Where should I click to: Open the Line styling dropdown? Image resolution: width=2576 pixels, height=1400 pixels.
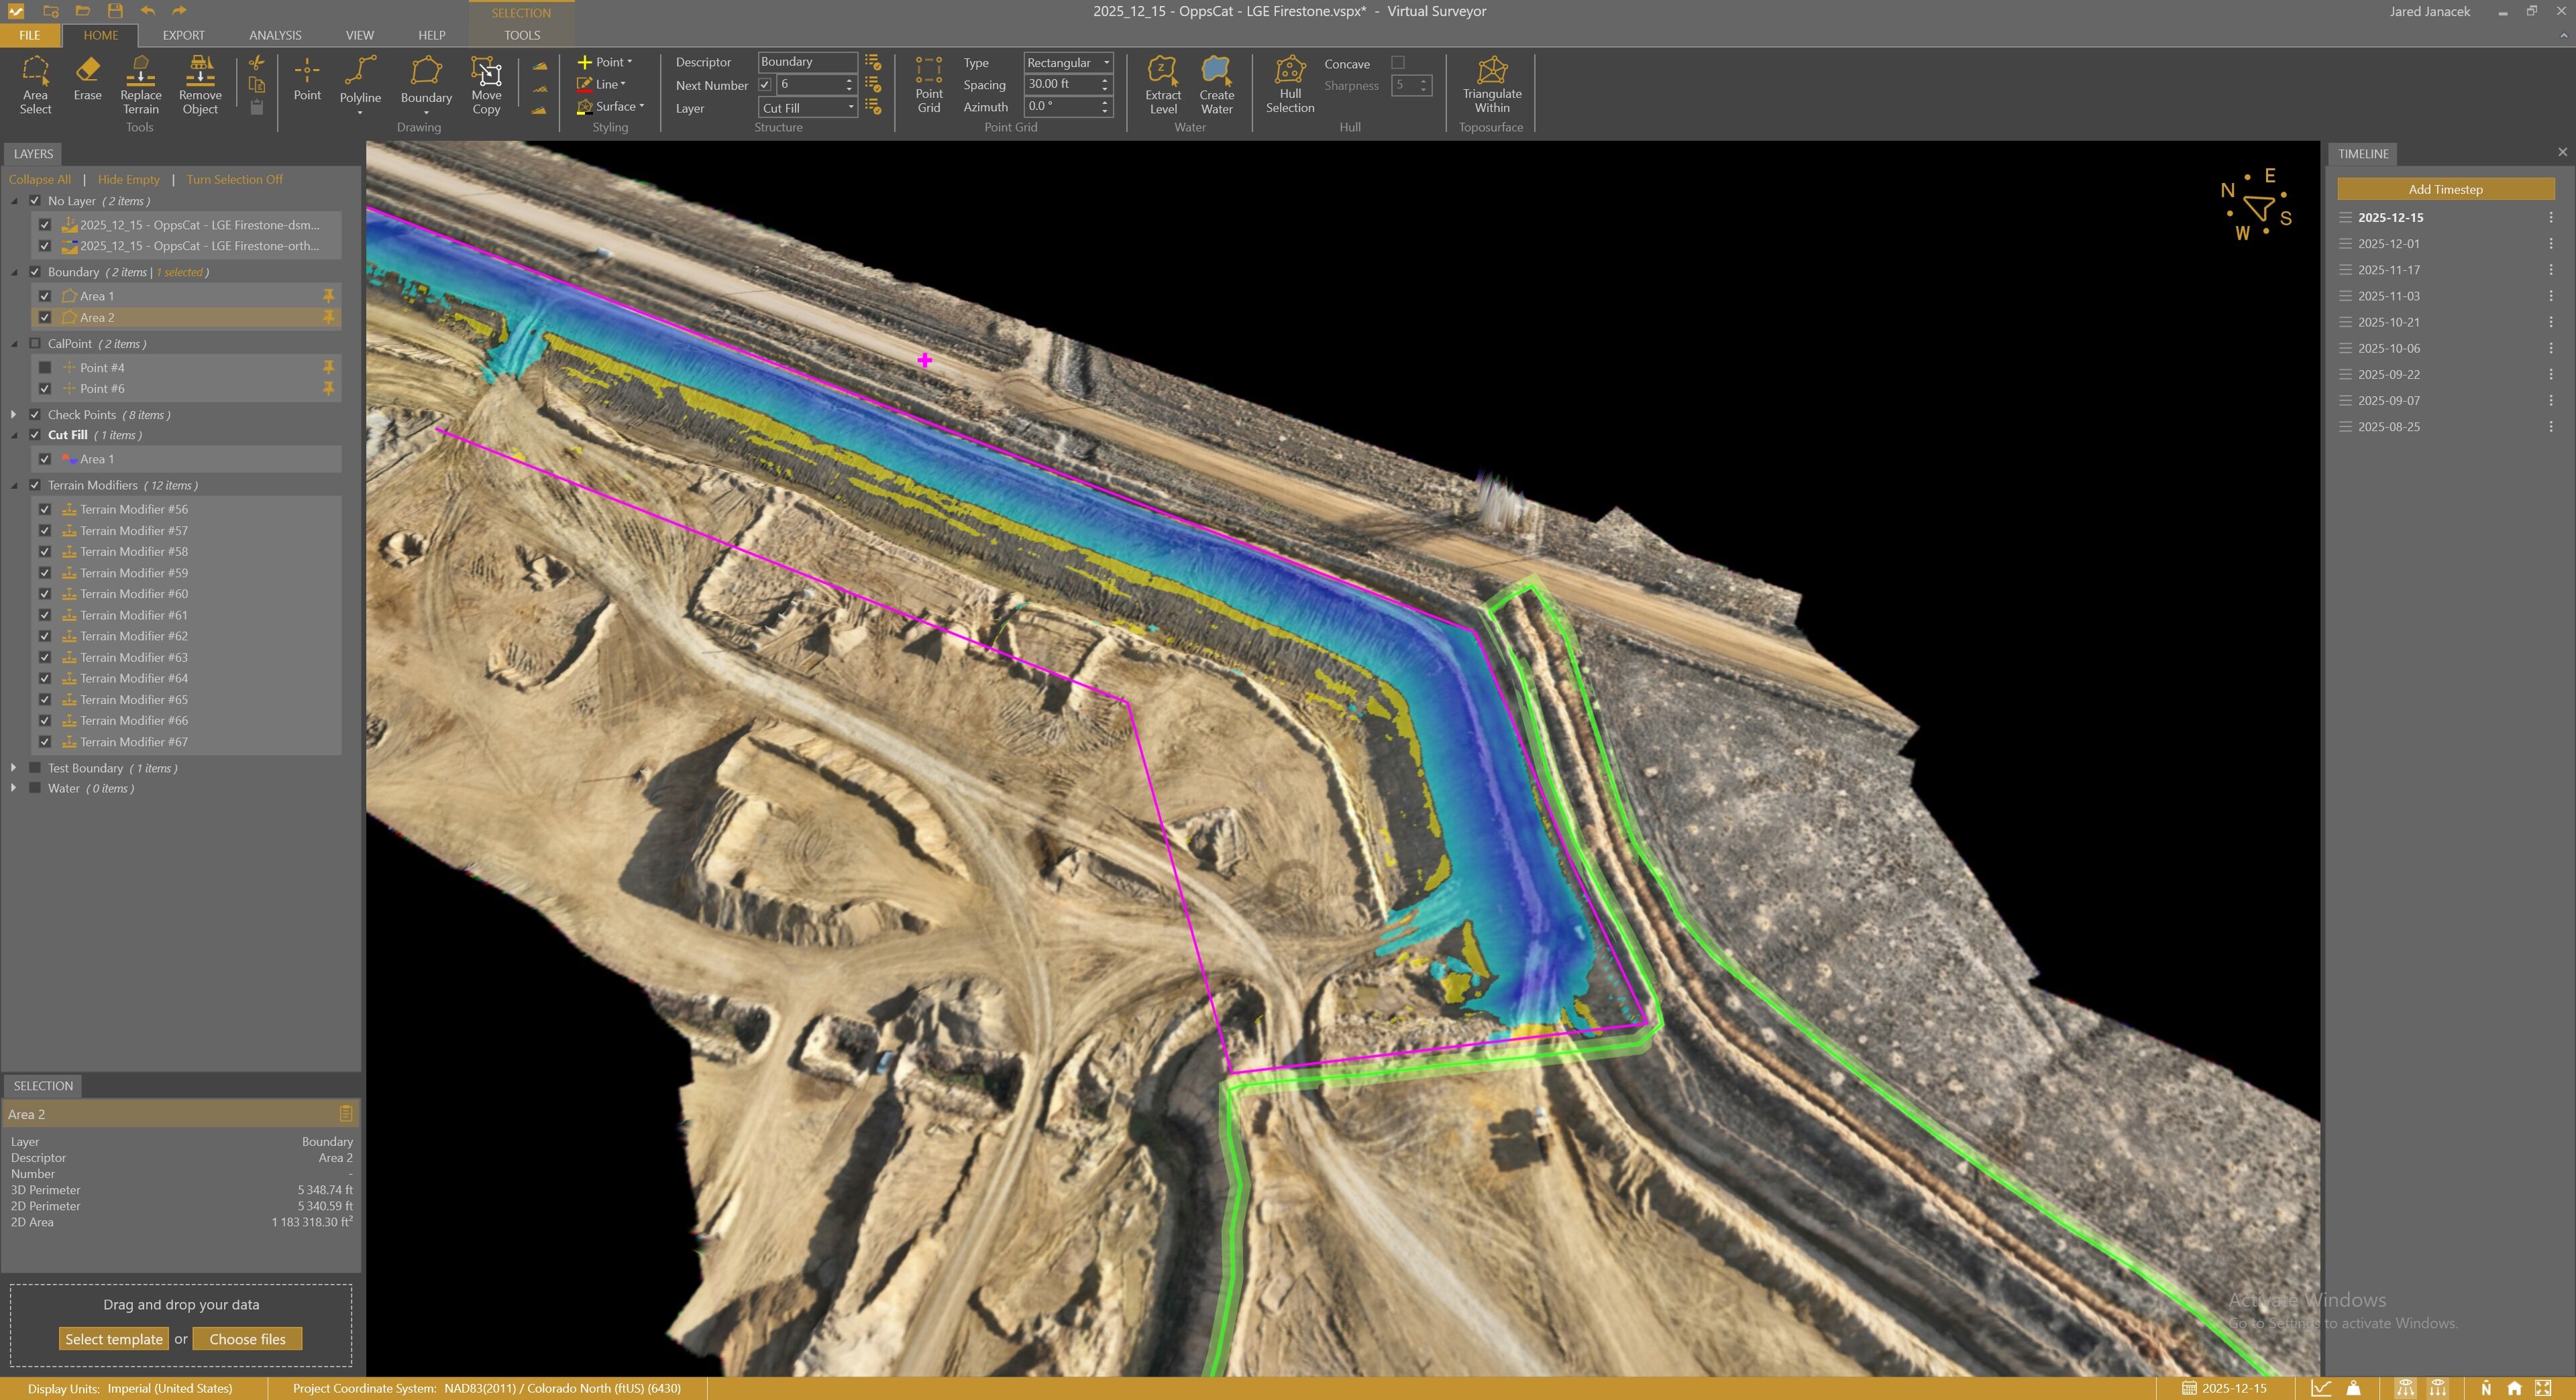[601, 85]
